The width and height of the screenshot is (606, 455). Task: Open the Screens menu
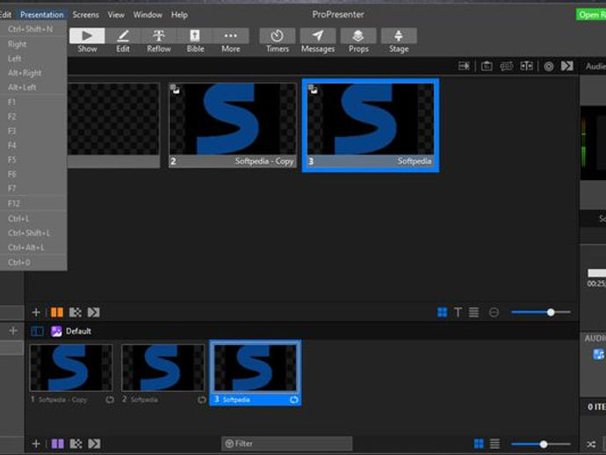pos(85,15)
